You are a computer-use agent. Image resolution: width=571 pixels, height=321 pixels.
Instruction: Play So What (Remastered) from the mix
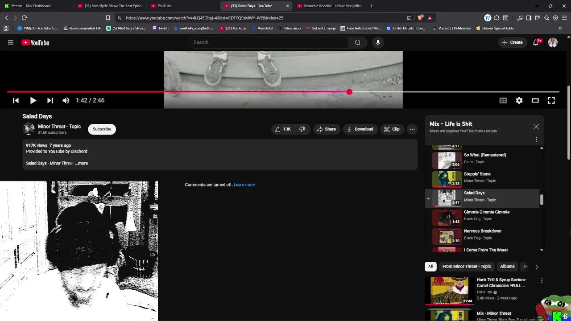(483, 160)
